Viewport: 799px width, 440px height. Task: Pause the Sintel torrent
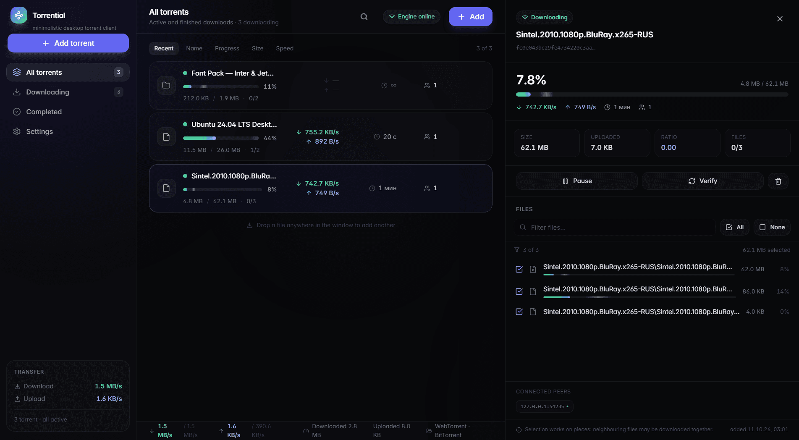577,181
